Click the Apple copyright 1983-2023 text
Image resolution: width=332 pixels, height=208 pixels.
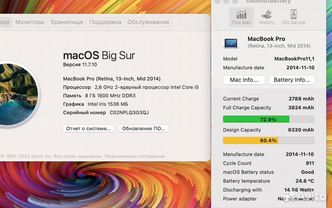pyautogui.click(x=26, y=156)
